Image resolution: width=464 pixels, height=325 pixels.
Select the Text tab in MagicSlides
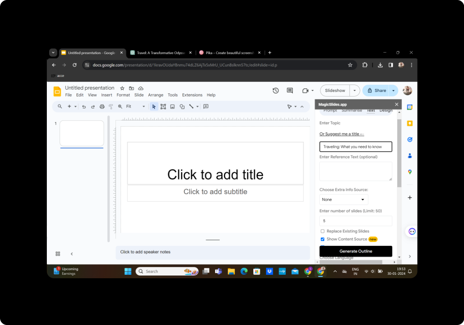coord(371,111)
